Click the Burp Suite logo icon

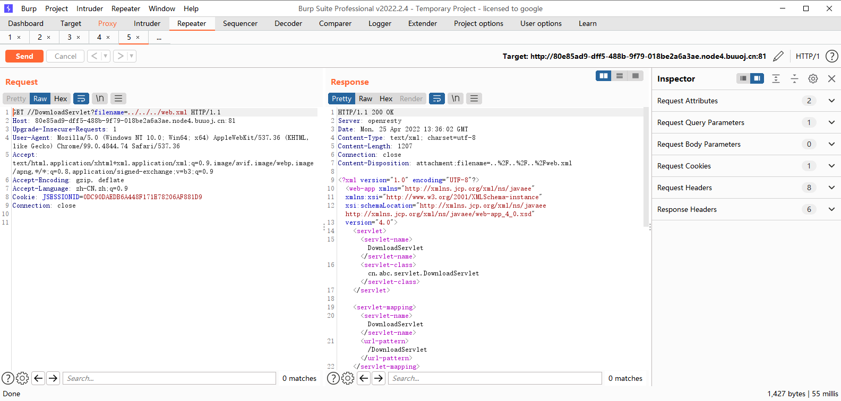click(8, 8)
